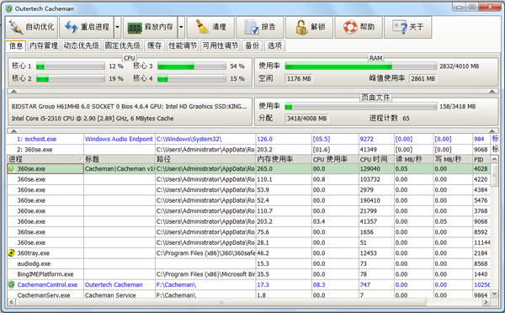Screen dimensions: 505x313
Task: Open the 动态优先级 tab
Action: pyautogui.click(x=81, y=45)
